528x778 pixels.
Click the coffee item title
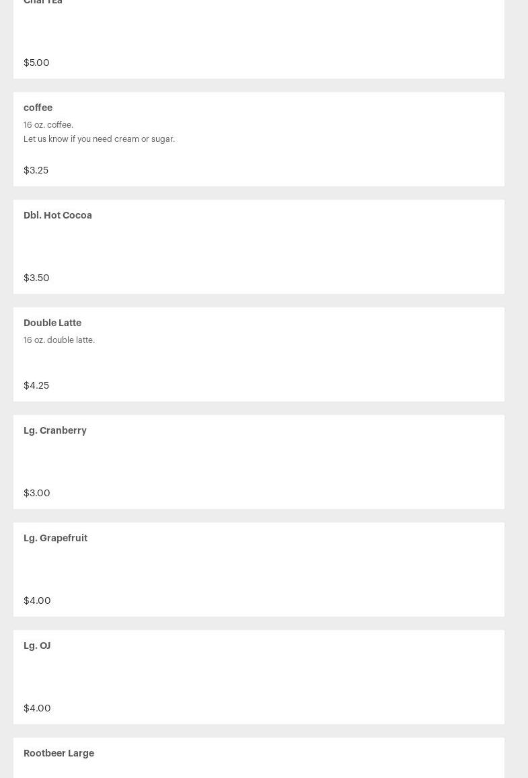coord(38,108)
